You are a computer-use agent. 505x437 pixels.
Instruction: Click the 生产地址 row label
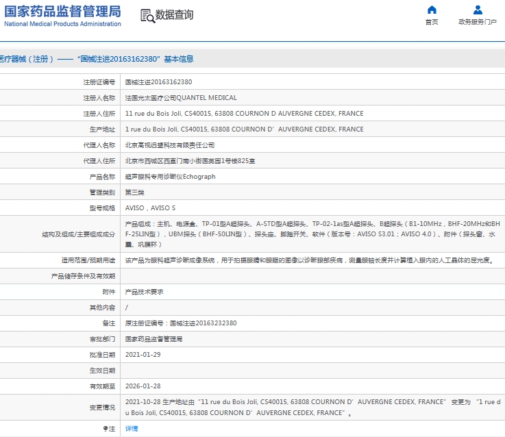point(102,129)
